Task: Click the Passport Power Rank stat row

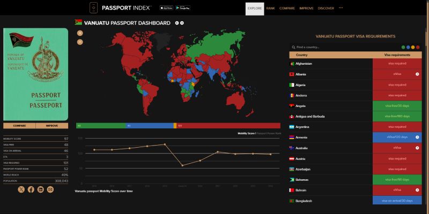Action: tap(35, 169)
